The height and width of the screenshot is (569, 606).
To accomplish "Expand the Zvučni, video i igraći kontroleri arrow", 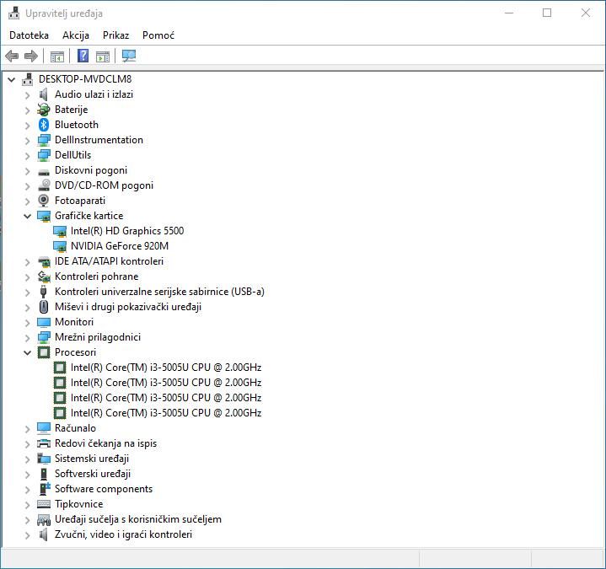I will coord(27,534).
